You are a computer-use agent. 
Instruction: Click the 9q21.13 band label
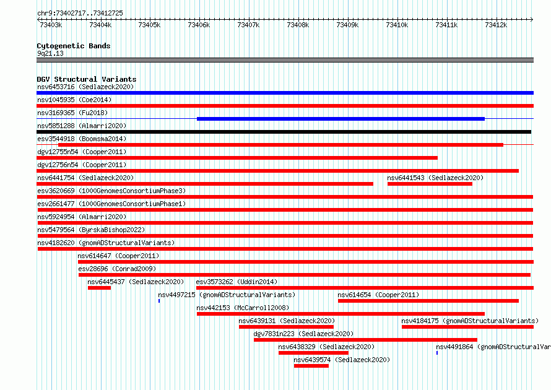pos(50,53)
